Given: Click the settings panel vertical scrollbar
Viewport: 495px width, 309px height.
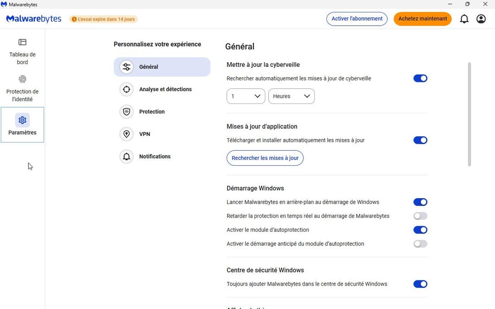Looking at the screenshot, I should (x=469, y=114).
